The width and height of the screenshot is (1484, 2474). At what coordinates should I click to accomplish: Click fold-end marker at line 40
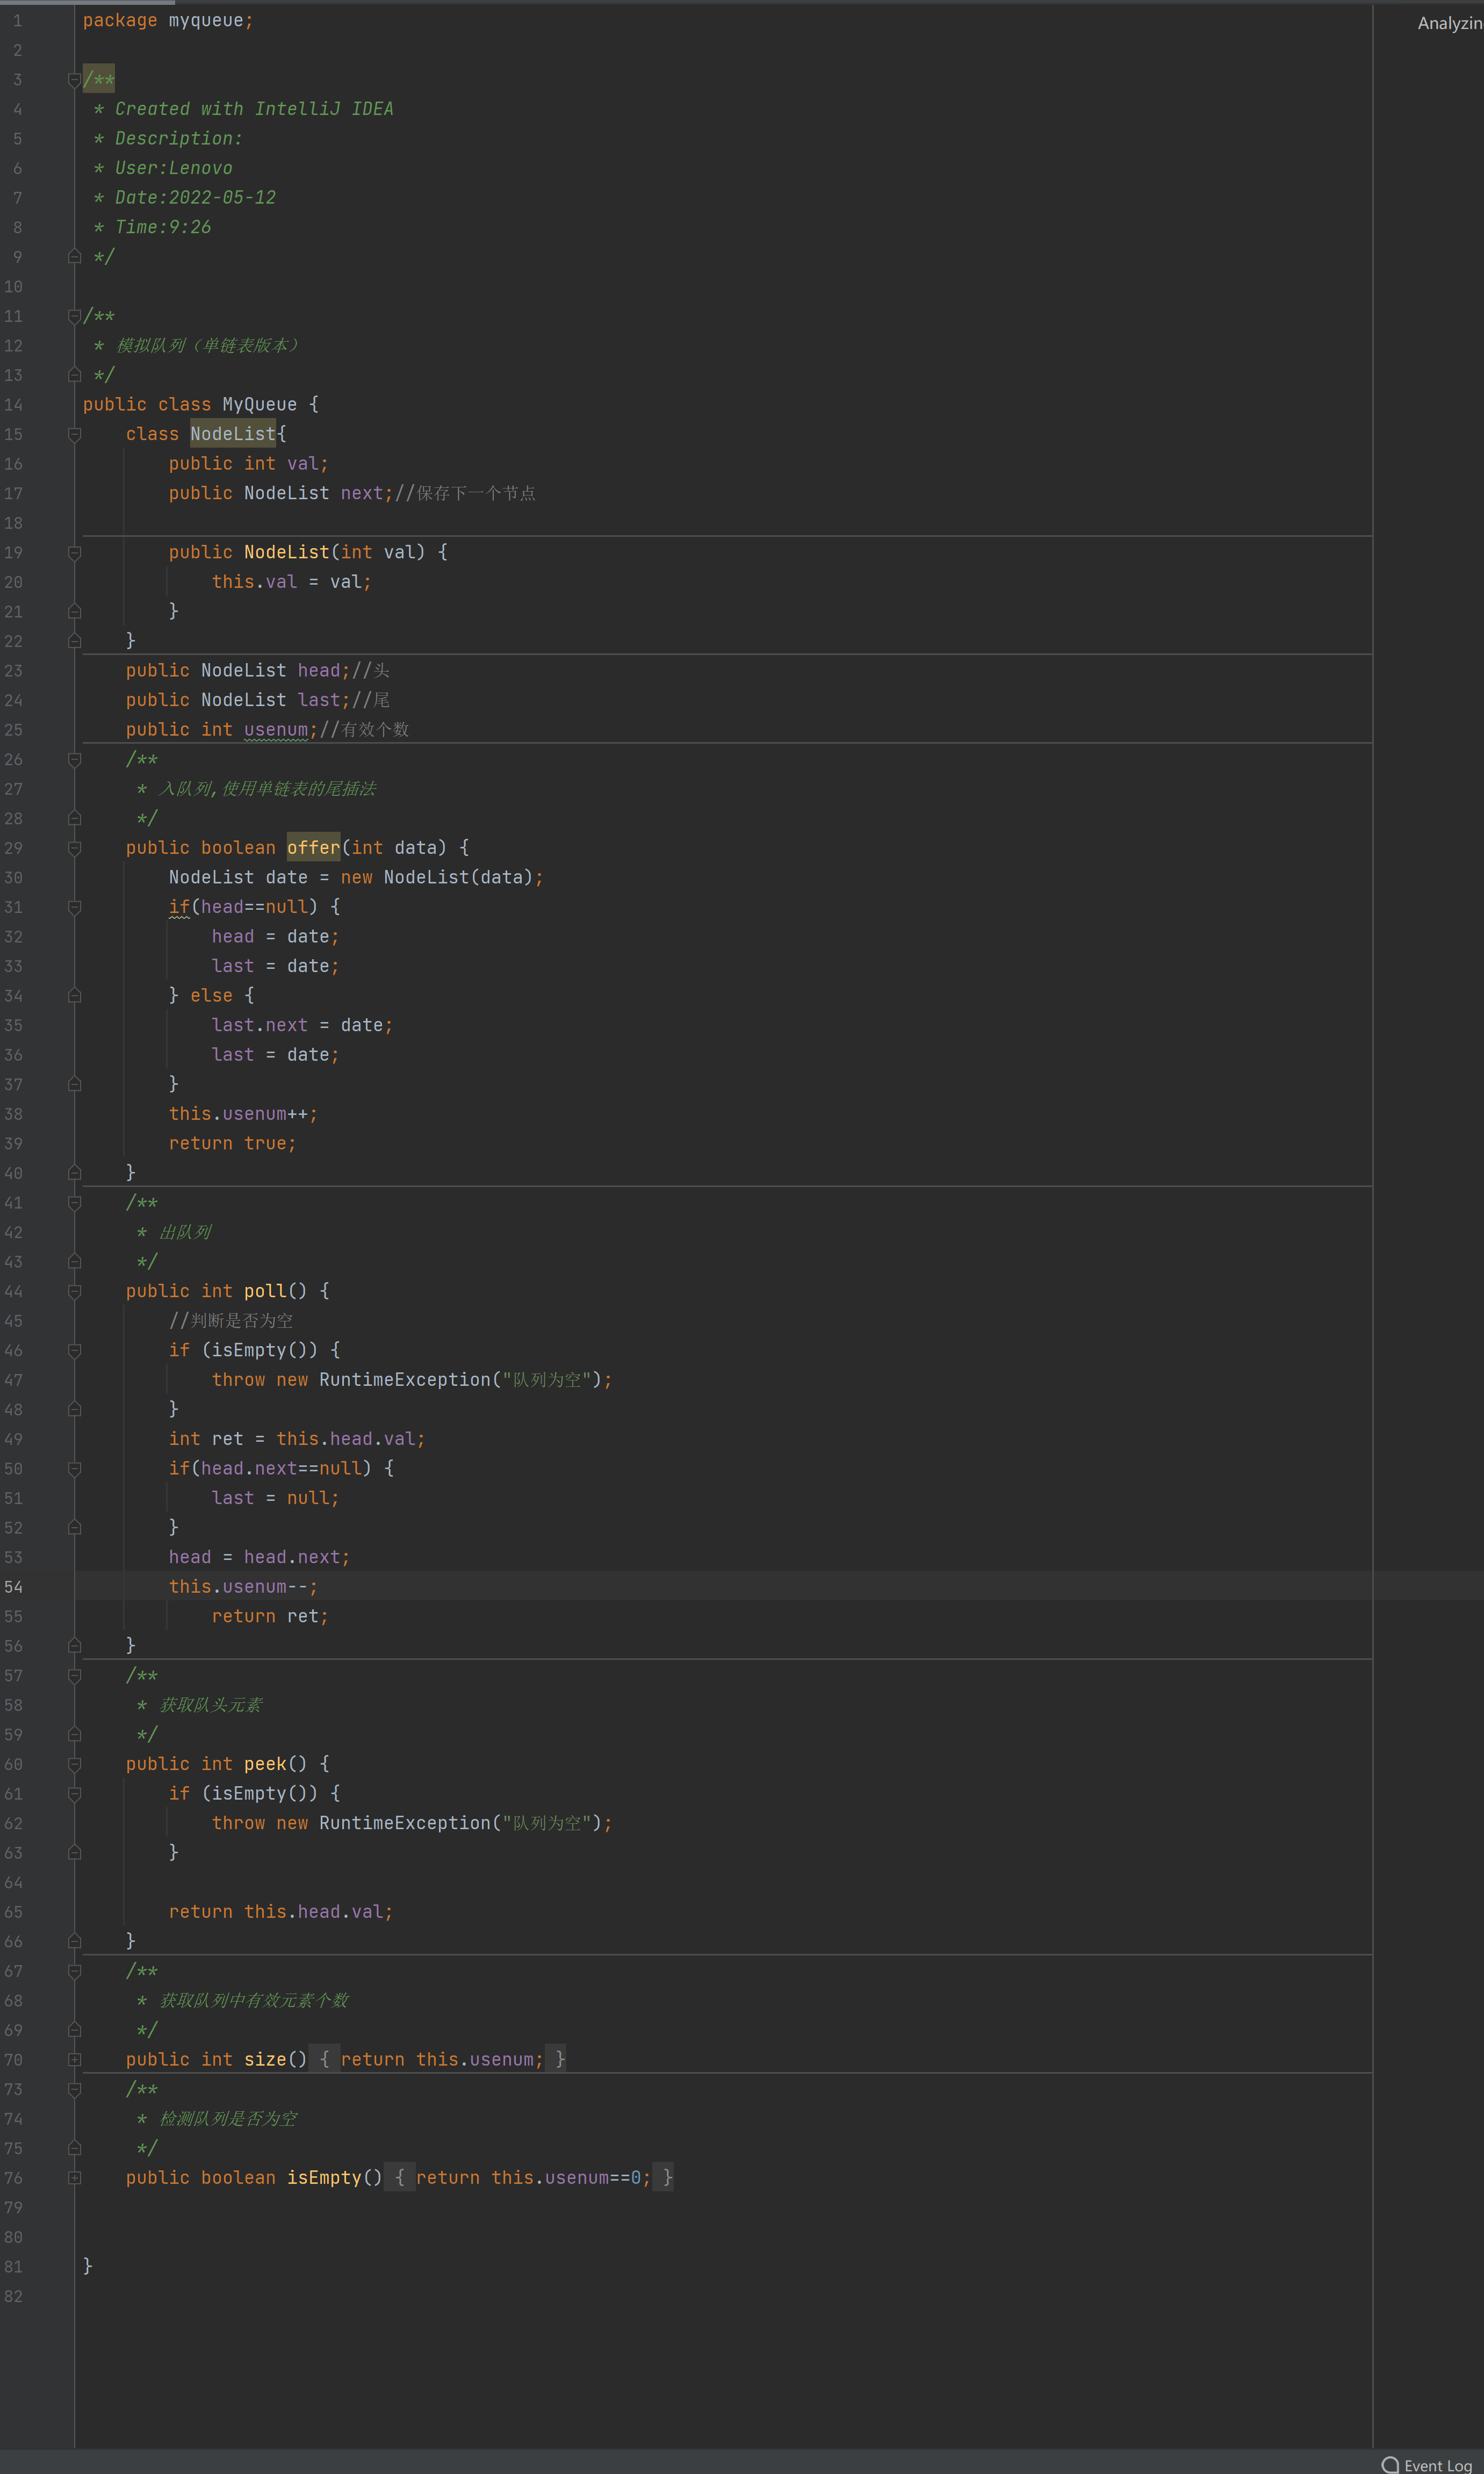tap(74, 1173)
